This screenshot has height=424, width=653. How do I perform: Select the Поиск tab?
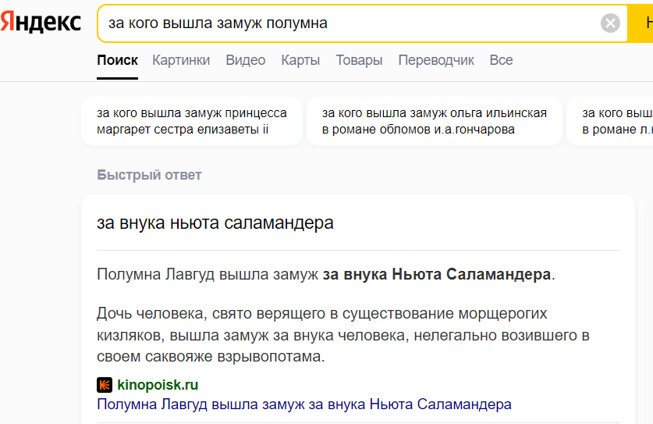click(118, 60)
